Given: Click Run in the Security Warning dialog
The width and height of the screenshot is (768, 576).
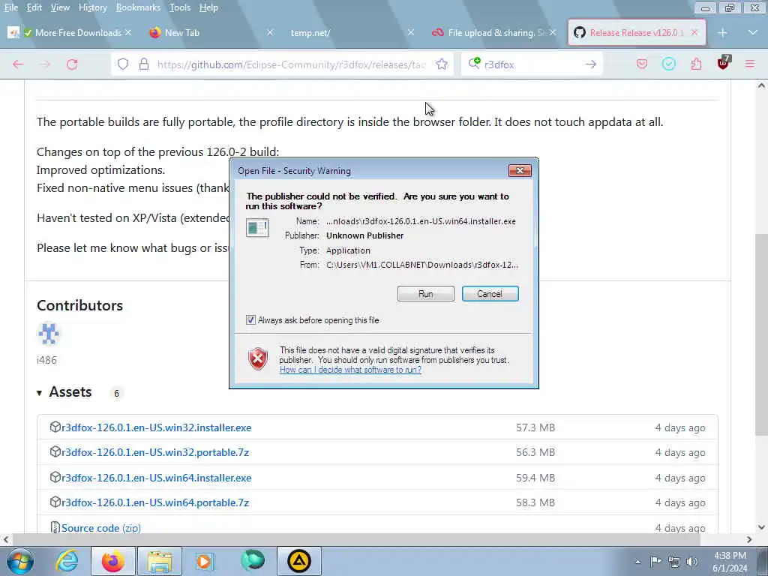Looking at the screenshot, I should click(x=426, y=294).
